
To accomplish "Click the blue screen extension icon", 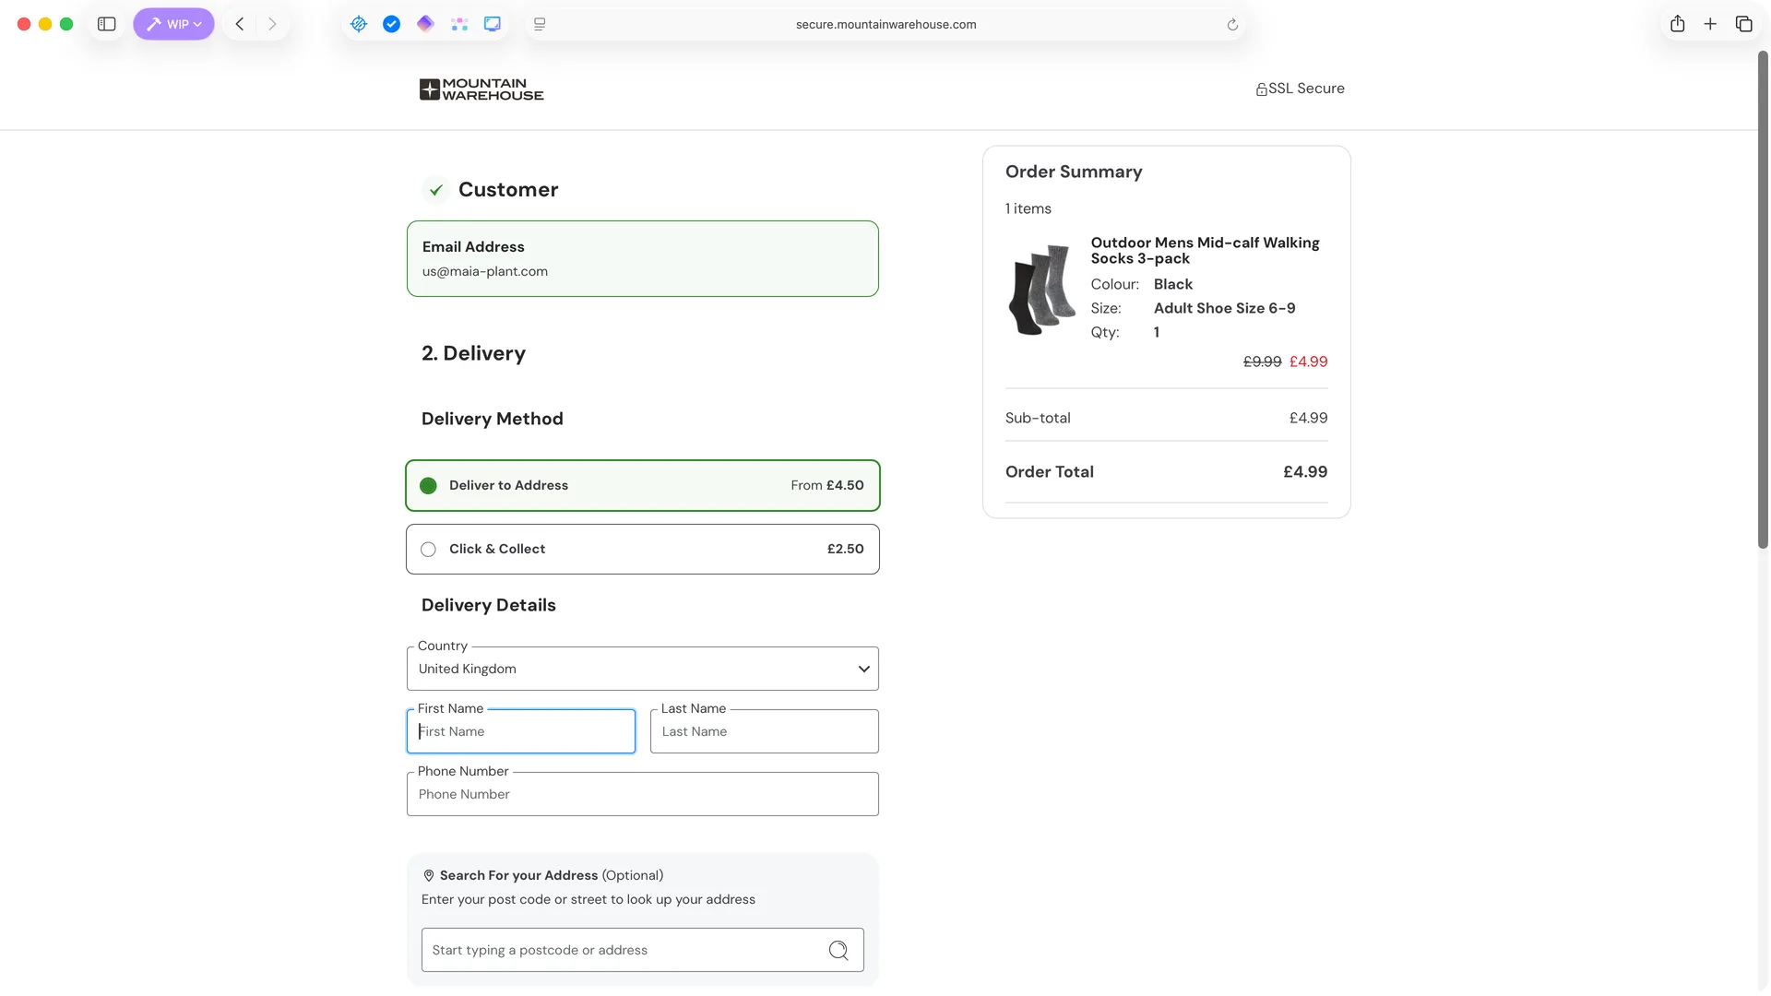I will 493,24.
